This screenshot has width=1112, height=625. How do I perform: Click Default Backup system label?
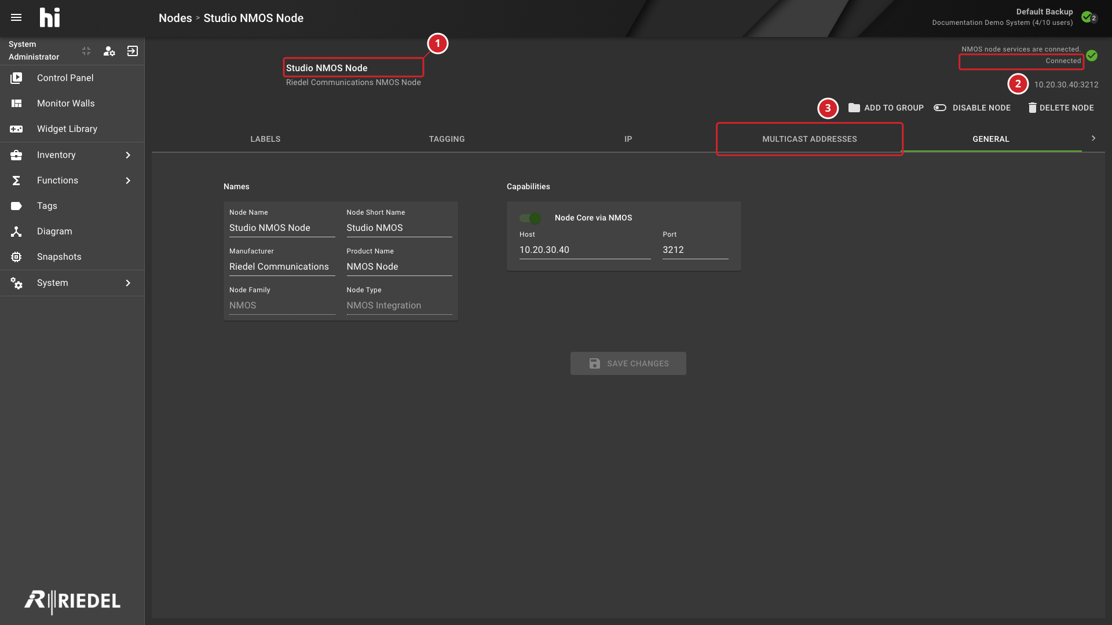[x=1044, y=12]
